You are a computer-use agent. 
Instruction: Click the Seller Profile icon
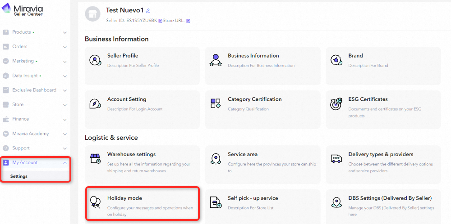click(95, 60)
